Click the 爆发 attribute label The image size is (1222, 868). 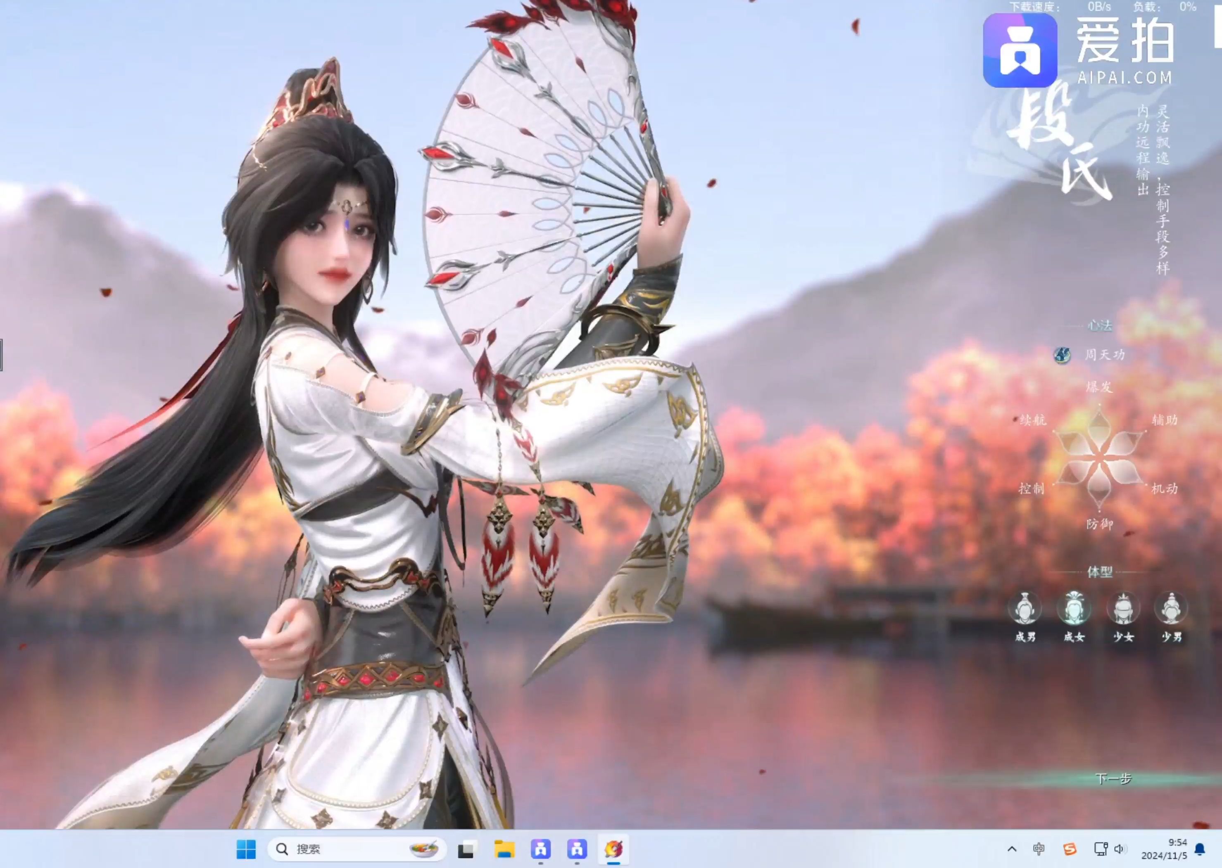click(1099, 387)
